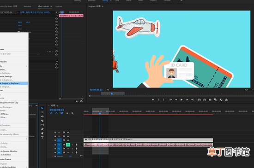
Task: Click the Program monitor scrub playhead
Action: [112, 93]
